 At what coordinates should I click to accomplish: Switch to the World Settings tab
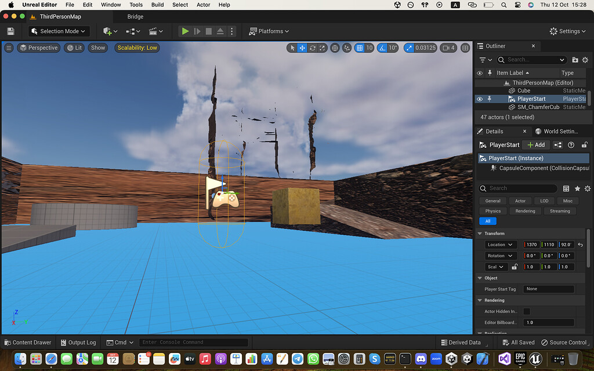point(559,131)
